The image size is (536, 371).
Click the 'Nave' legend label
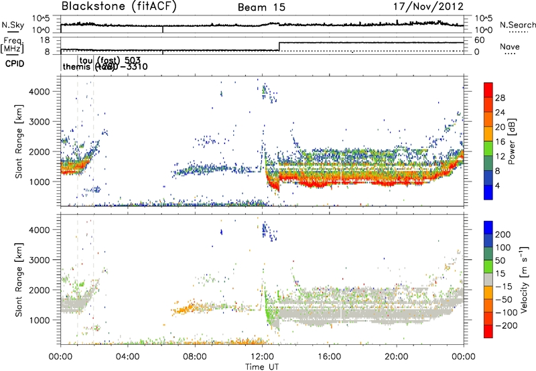point(510,46)
